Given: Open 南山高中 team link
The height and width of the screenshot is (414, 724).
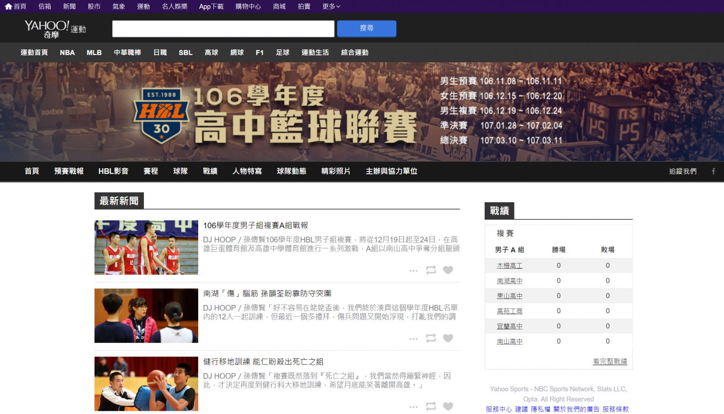Looking at the screenshot, I should tap(510, 342).
